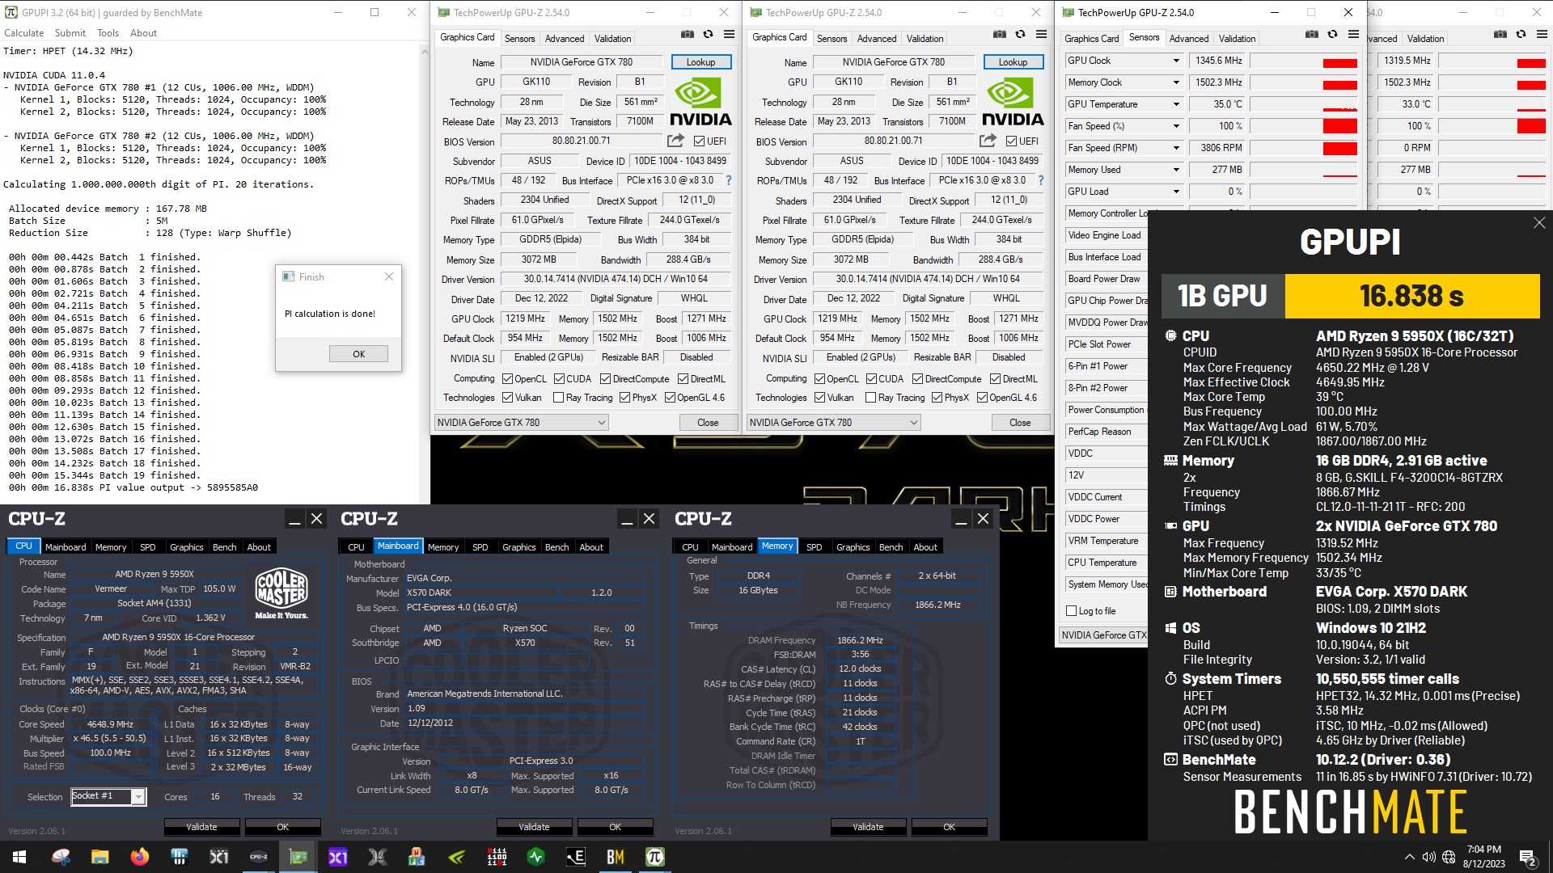
Task: Open GPUPI pi icon in taskbar
Action: tap(655, 857)
